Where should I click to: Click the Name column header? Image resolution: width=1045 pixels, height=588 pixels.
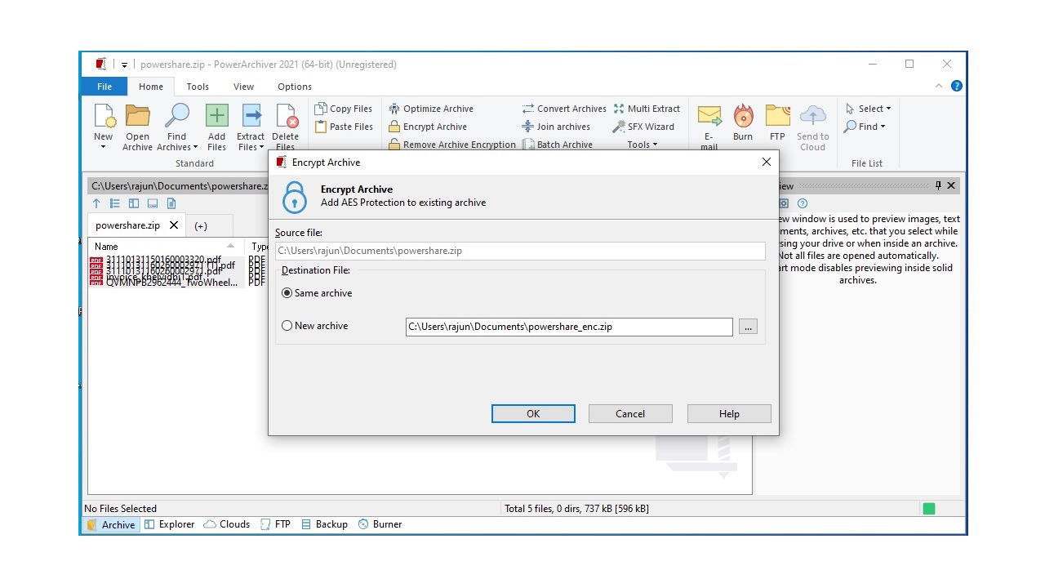coord(164,246)
